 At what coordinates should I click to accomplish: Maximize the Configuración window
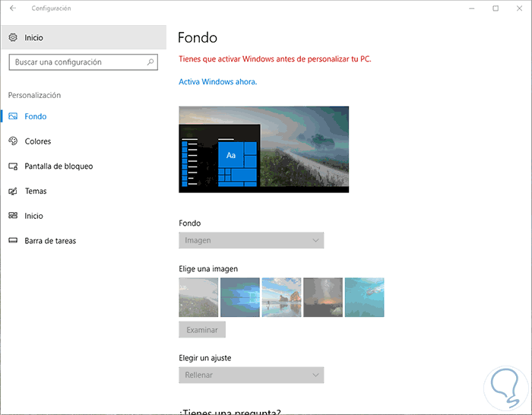tap(496, 8)
